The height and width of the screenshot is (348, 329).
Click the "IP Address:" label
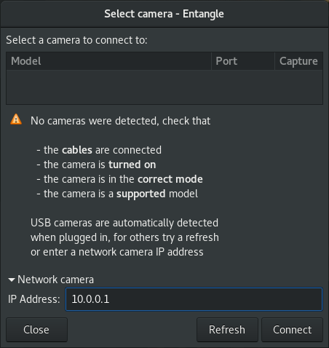tap(34, 299)
